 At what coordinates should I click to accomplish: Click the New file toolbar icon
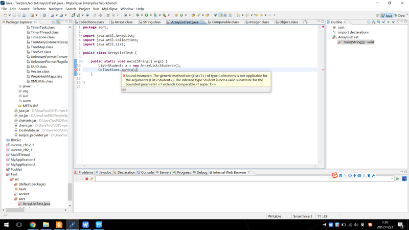click(5, 15)
